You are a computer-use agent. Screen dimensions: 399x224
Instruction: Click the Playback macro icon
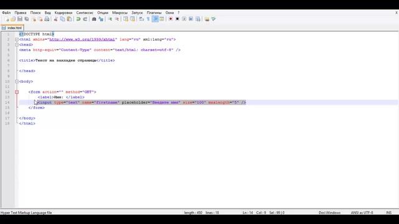tap(184, 19)
